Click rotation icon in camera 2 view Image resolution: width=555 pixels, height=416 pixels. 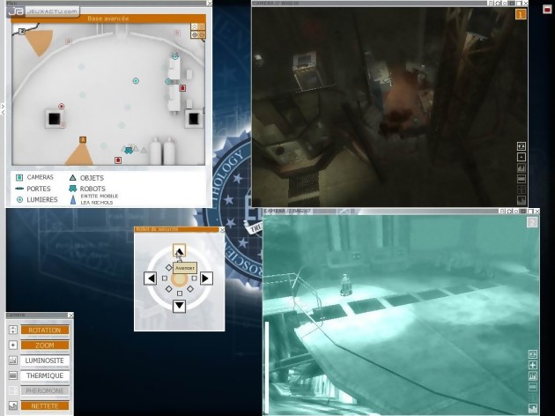533,354
